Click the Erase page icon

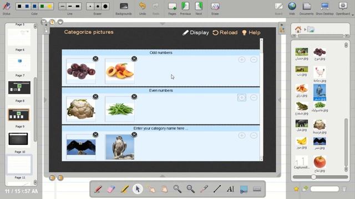point(215,9)
